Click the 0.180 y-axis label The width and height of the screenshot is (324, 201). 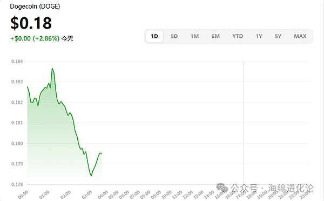[x=17, y=143]
